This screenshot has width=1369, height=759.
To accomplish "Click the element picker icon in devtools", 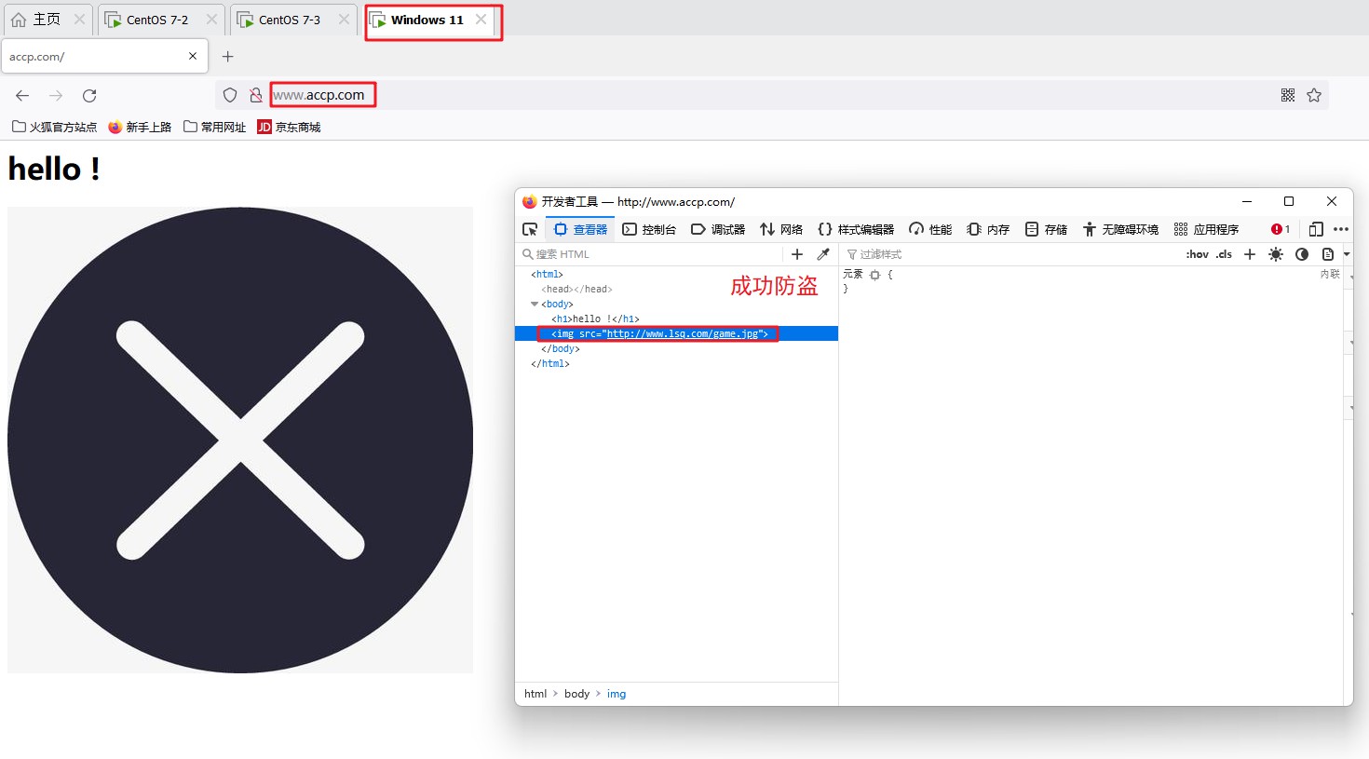I will point(530,229).
